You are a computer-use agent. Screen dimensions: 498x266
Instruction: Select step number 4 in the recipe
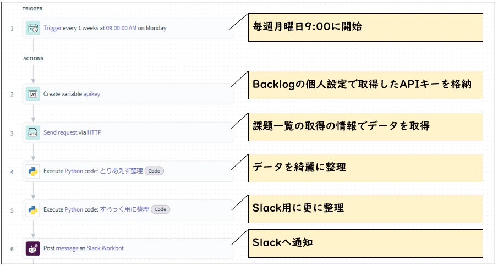[12, 172]
